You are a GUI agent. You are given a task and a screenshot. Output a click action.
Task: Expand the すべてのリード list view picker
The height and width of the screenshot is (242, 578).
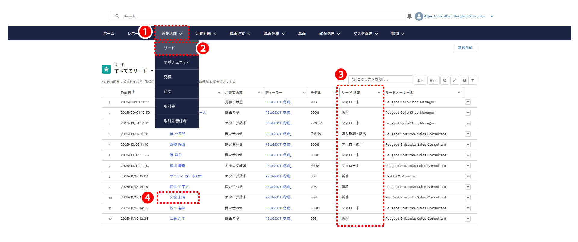(152, 71)
